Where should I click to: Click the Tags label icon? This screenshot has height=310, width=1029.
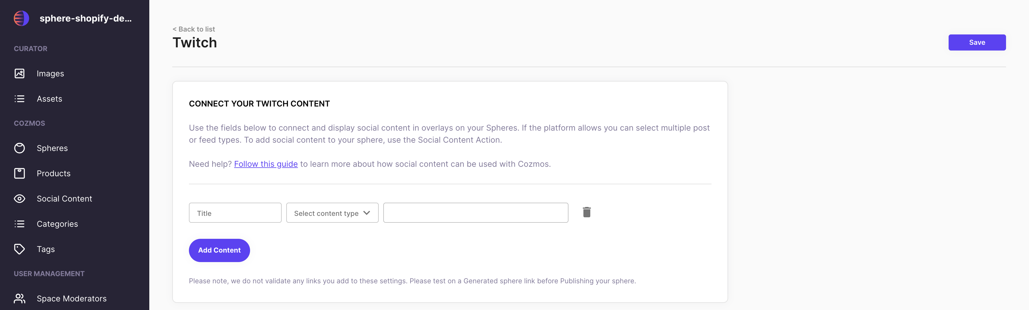pyautogui.click(x=19, y=249)
